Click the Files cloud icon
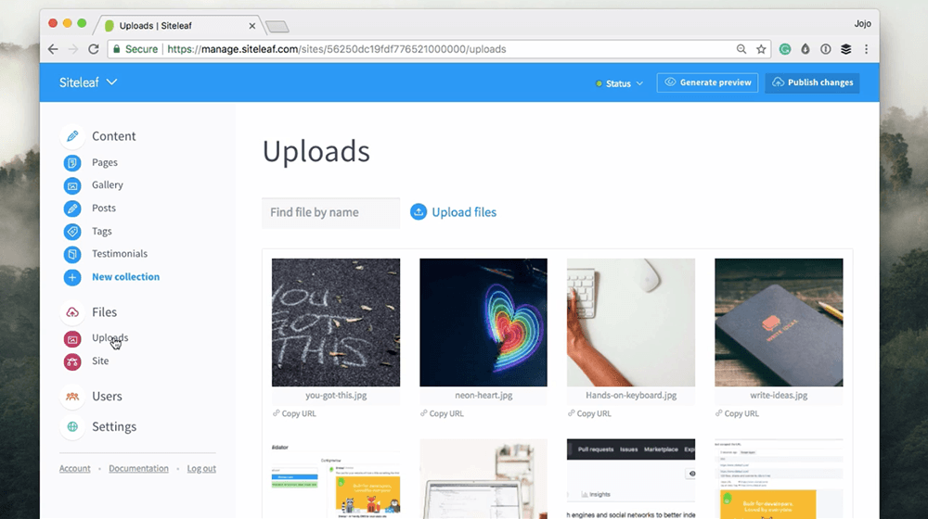 click(72, 312)
